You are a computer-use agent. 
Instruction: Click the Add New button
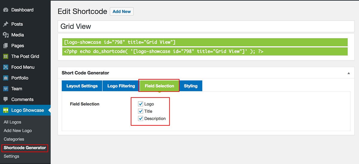coord(122,11)
